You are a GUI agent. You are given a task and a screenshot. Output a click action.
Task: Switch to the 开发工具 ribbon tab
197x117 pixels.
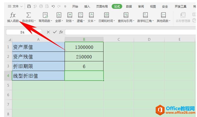click(x=180, y=6)
